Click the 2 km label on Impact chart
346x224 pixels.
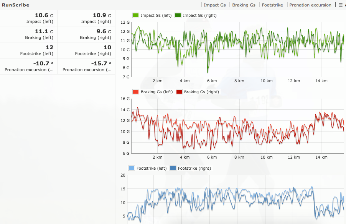[157, 81]
